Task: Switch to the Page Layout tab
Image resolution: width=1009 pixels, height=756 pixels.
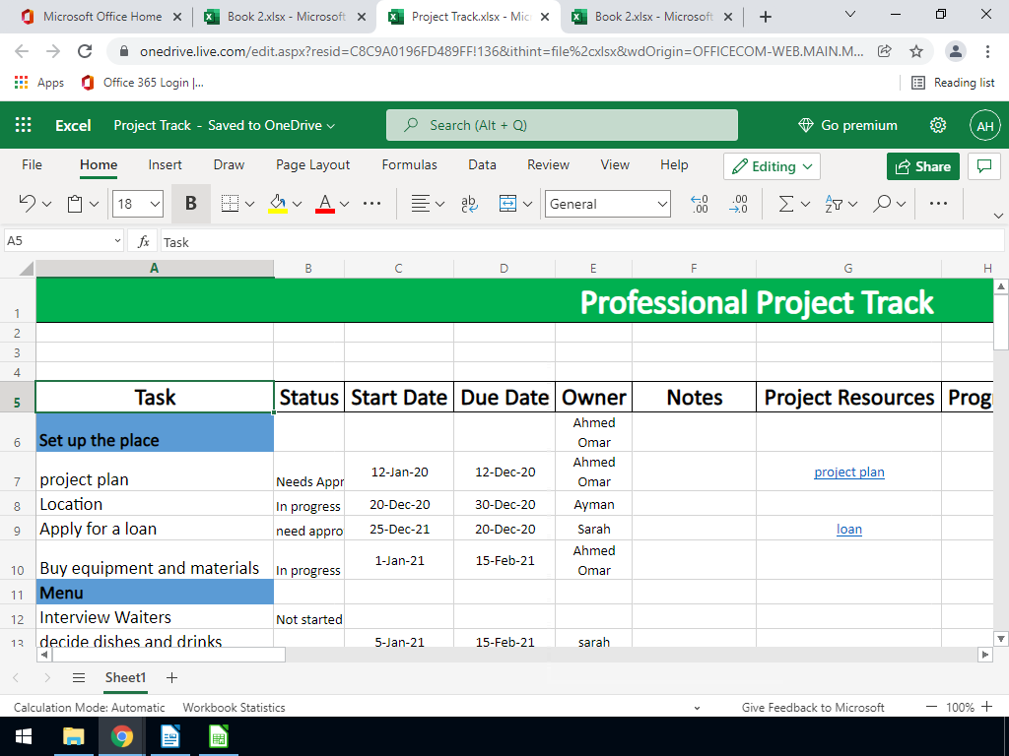Action: [x=312, y=165]
